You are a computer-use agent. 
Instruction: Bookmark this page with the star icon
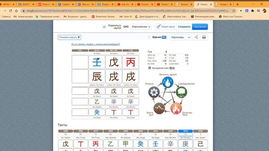234,11
